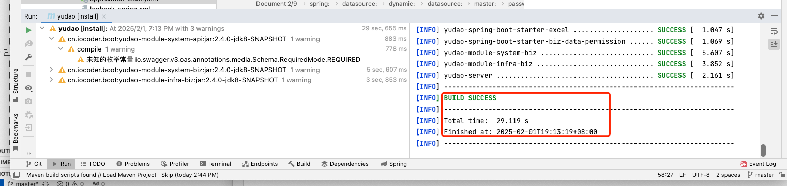Change LF line separator
The width and height of the screenshot is (787, 186).
tap(683, 175)
